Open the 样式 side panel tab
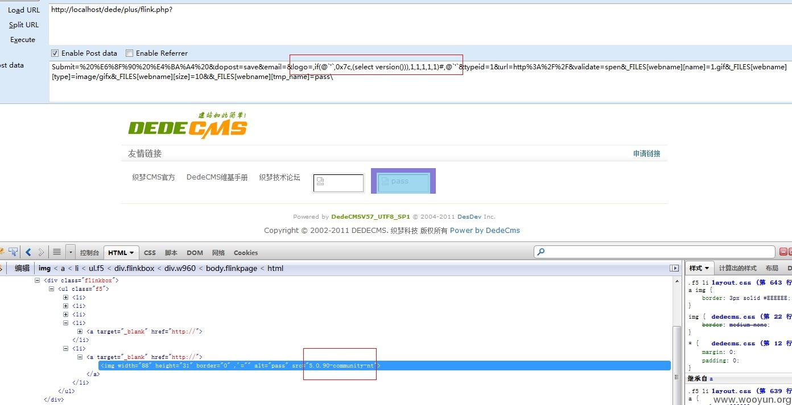Screen dimensions: 792x405 [x=699, y=268]
